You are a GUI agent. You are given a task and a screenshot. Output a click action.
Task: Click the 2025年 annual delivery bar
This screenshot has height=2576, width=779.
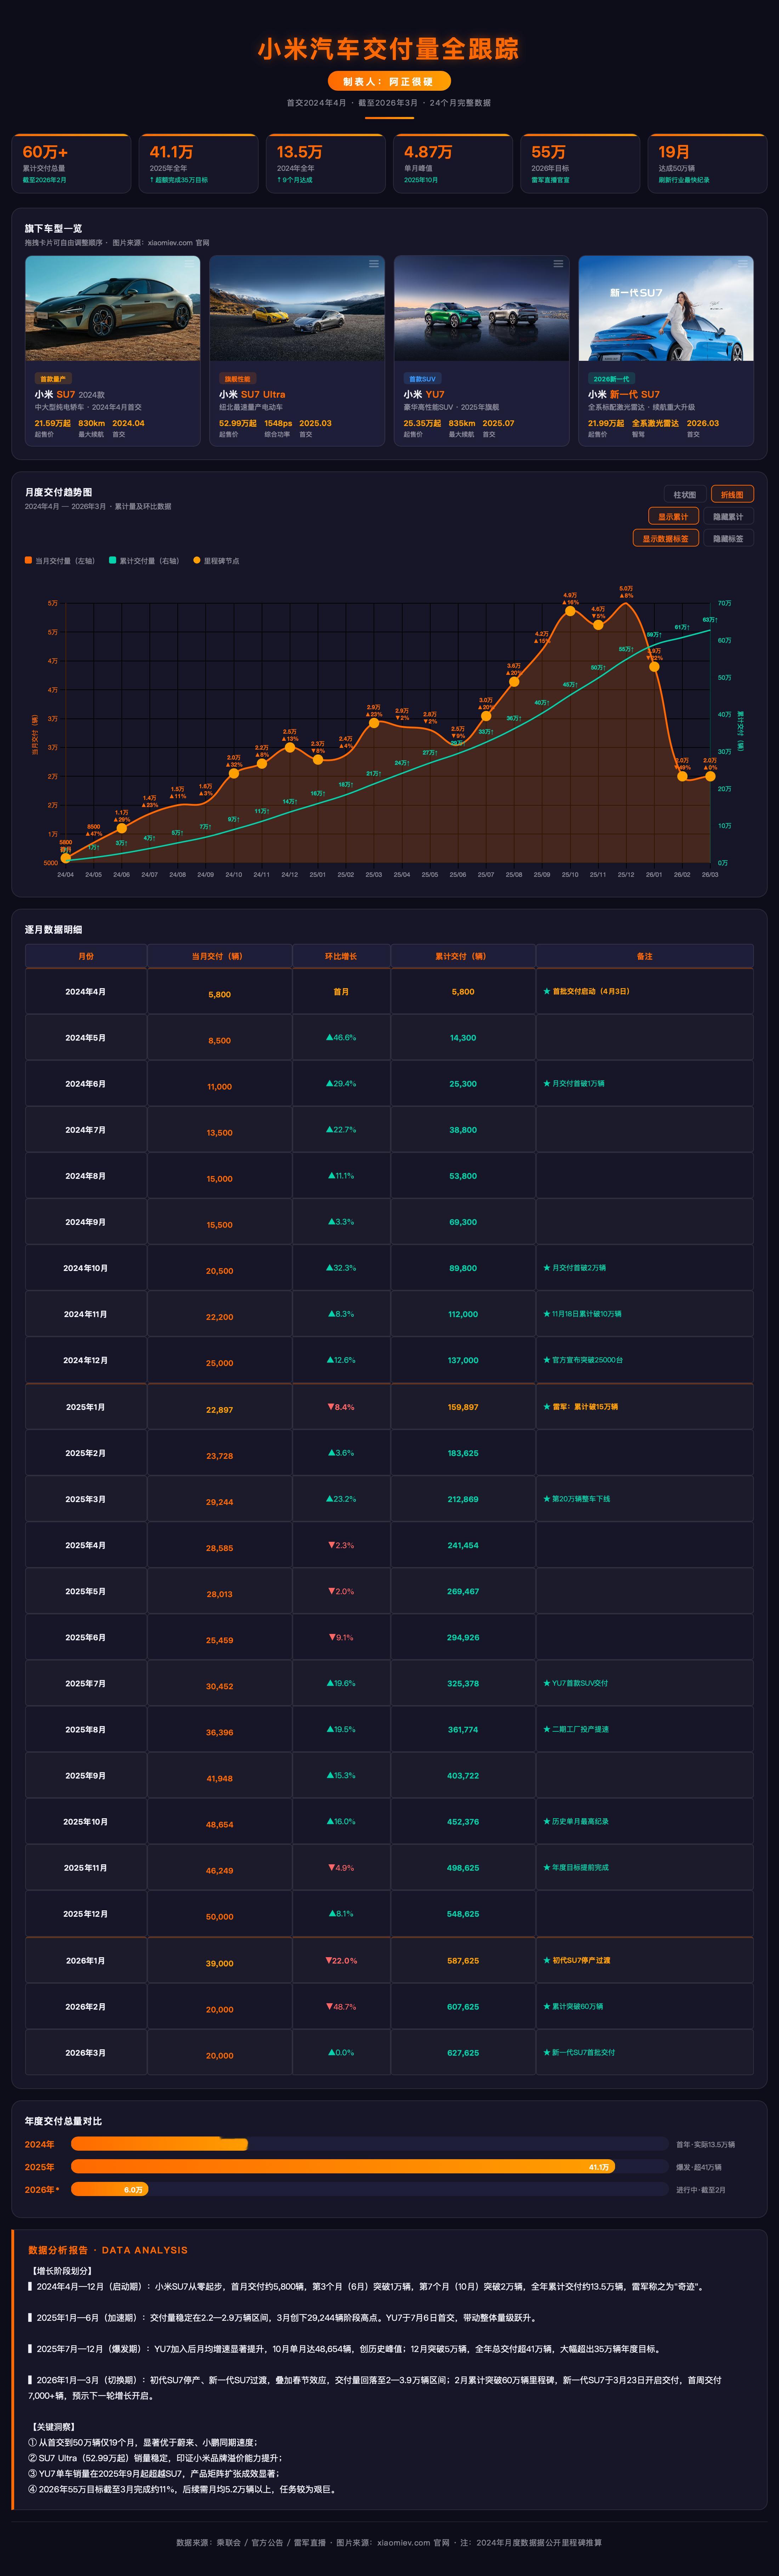(342, 2167)
